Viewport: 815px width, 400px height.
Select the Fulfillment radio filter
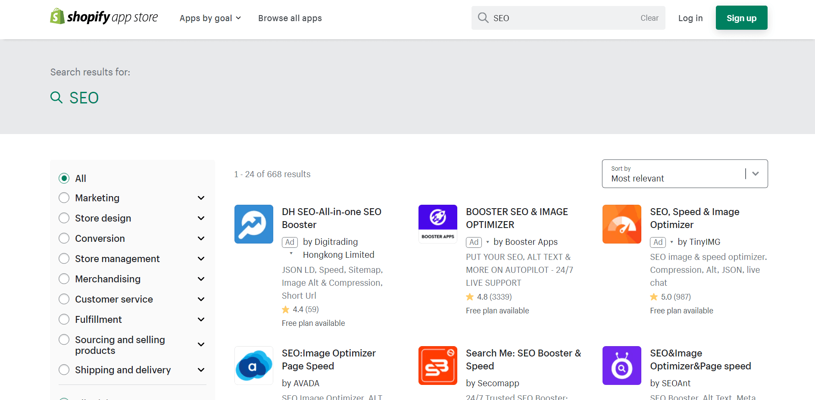click(x=64, y=319)
